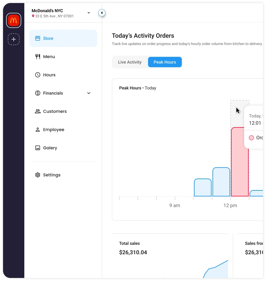Keep the Peak Hours view selected
The image size is (266, 281).
(165, 62)
